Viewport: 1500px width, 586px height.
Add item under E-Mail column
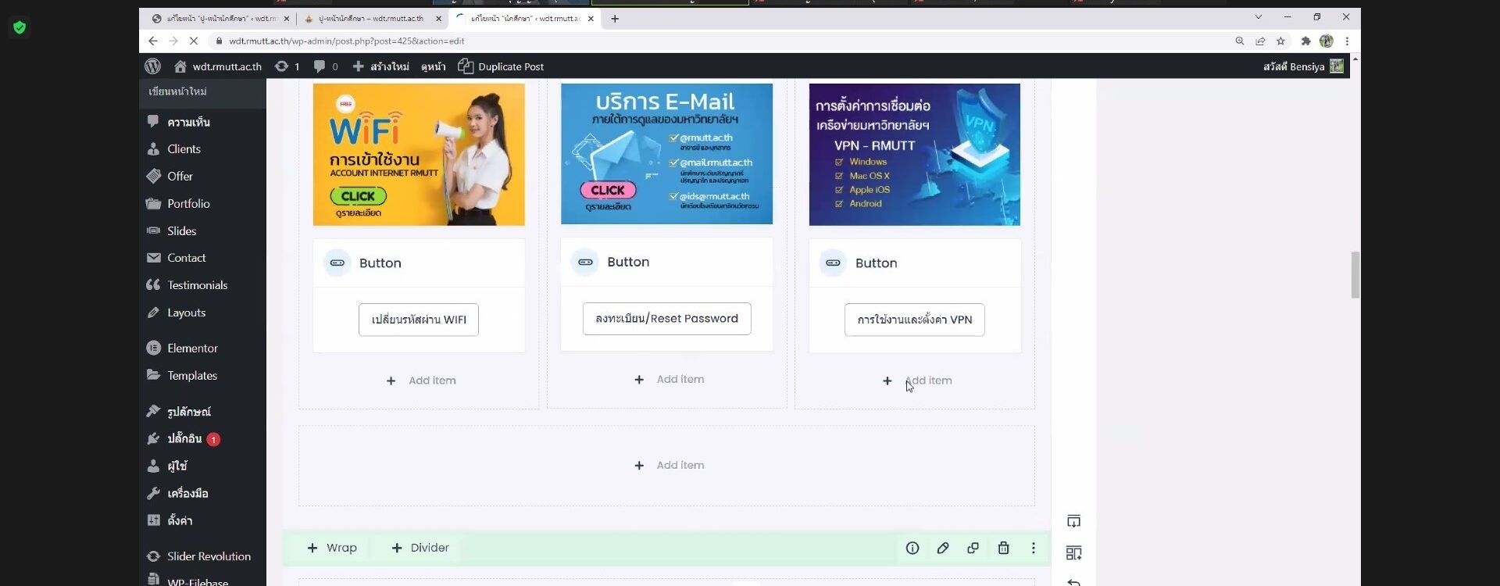[669, 379]
